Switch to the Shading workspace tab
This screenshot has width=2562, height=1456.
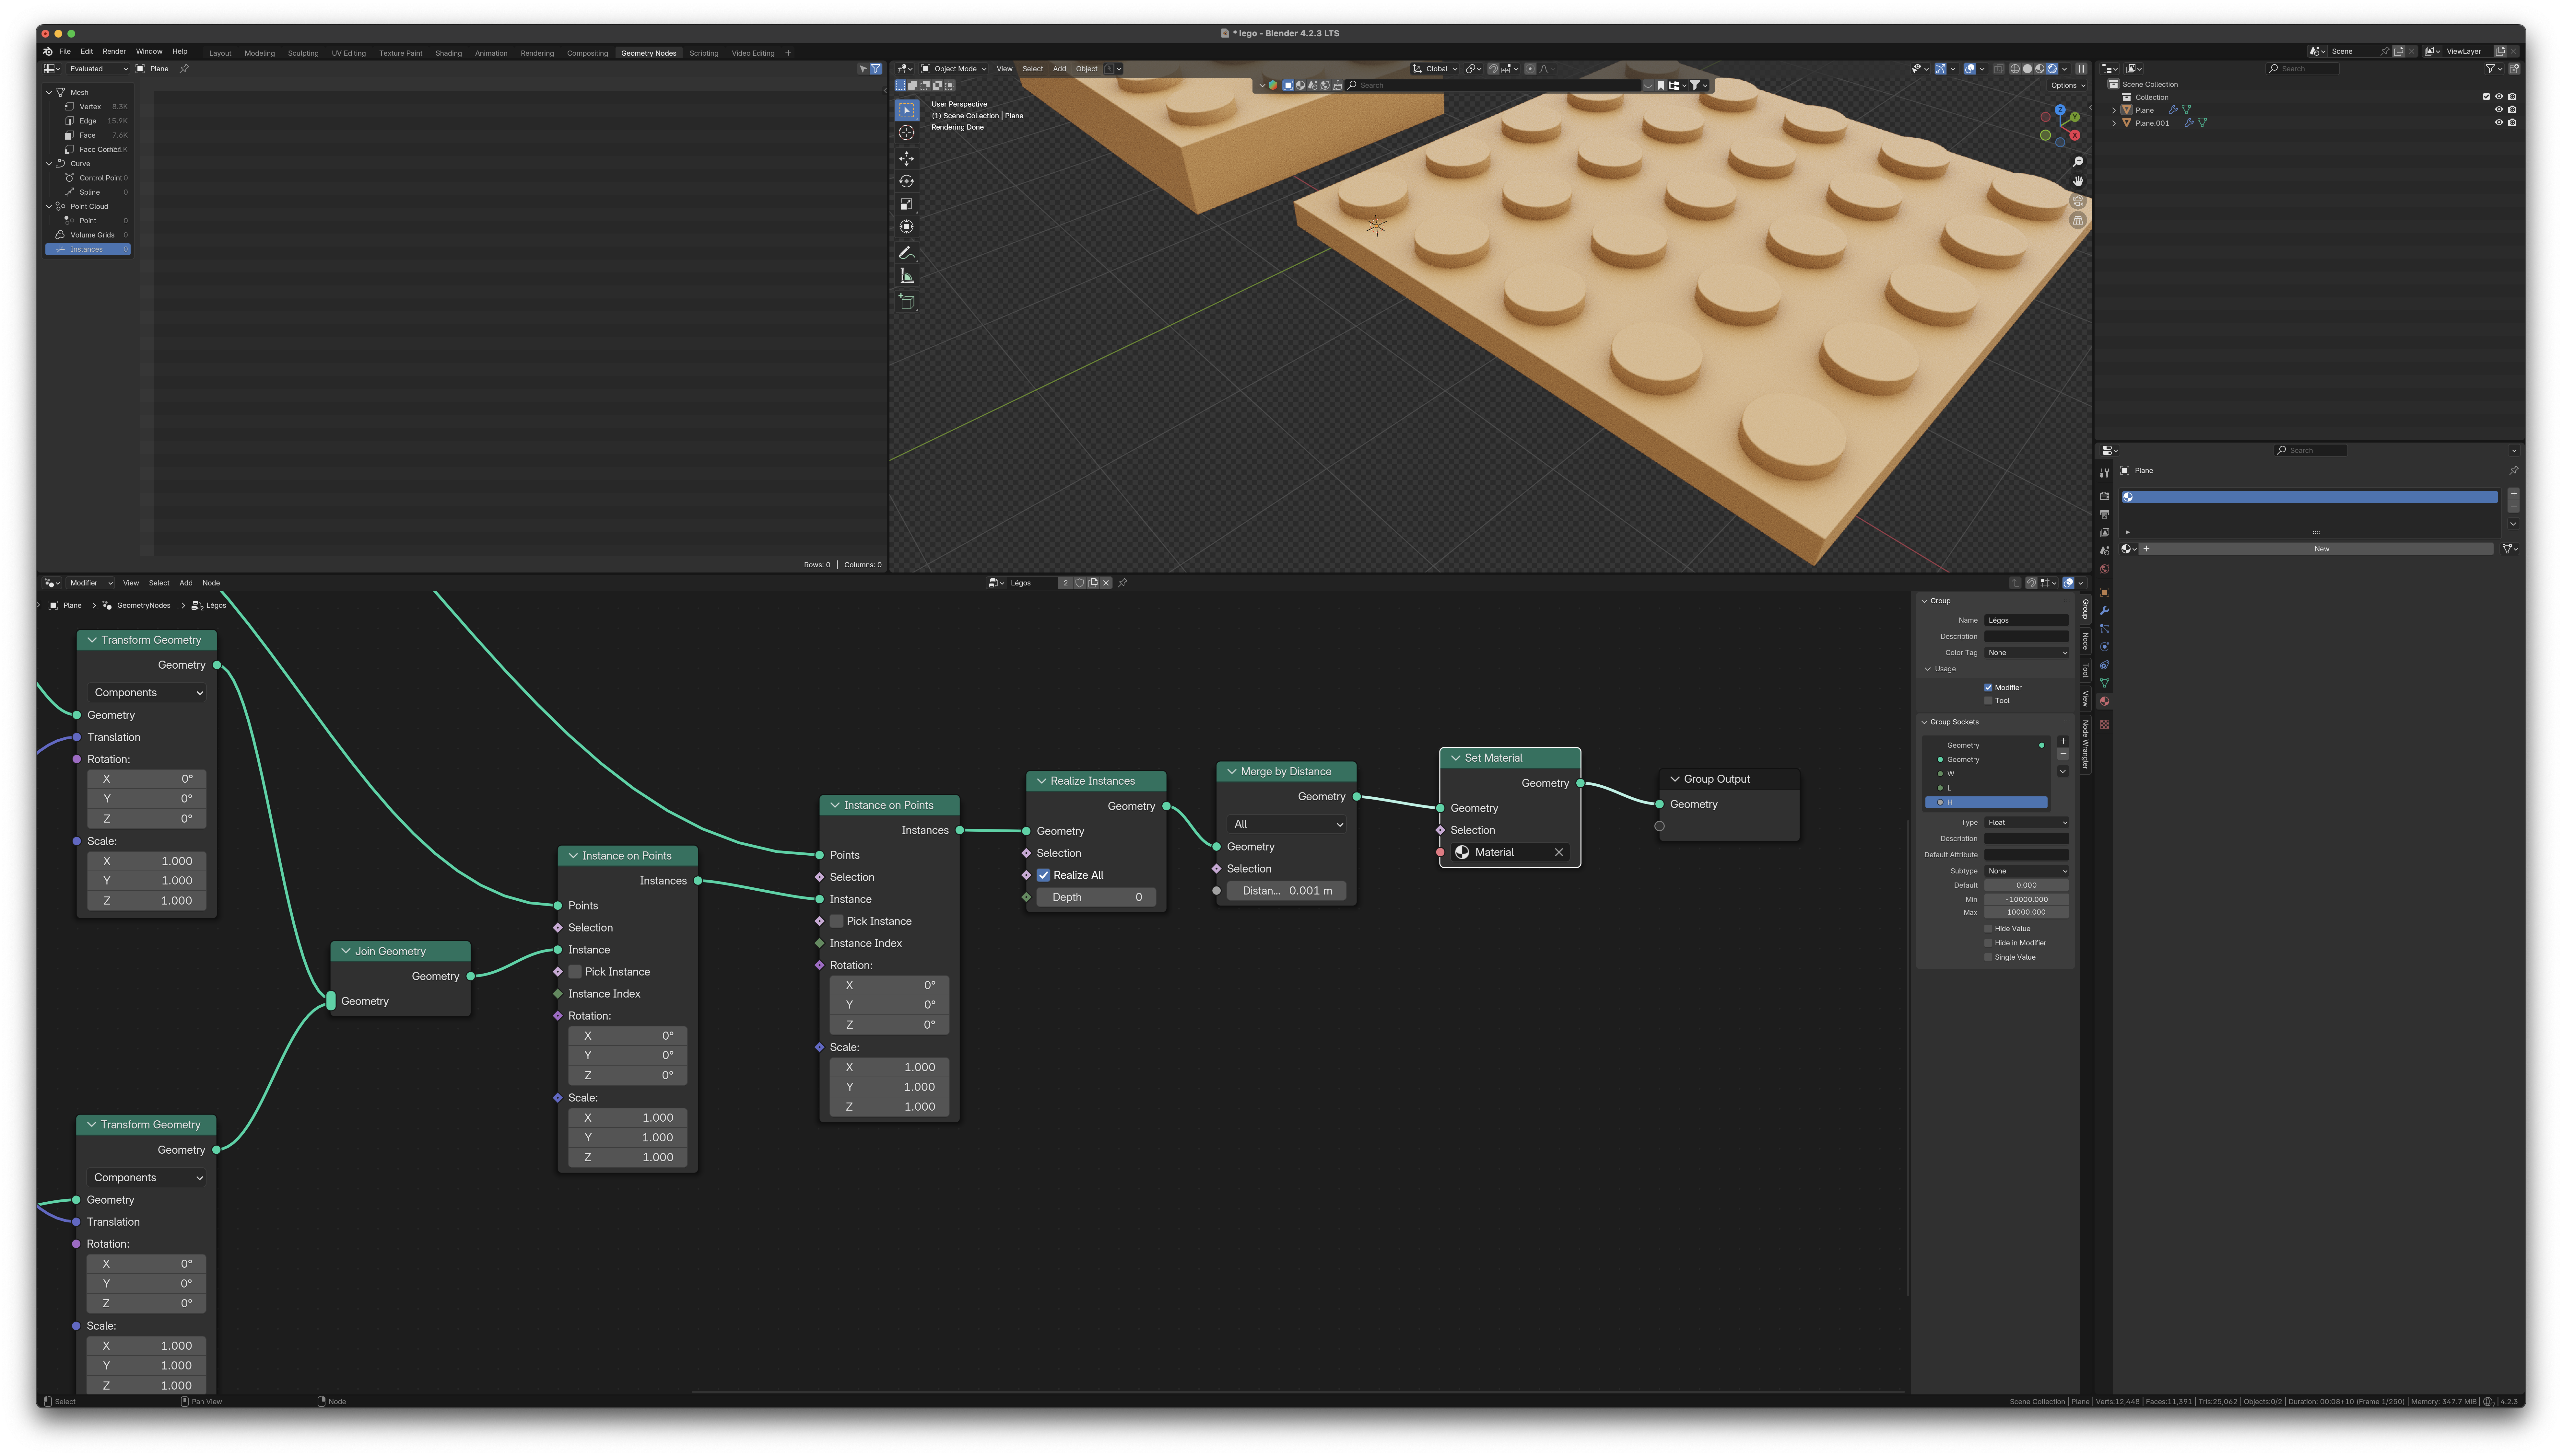tap(448, 53)
